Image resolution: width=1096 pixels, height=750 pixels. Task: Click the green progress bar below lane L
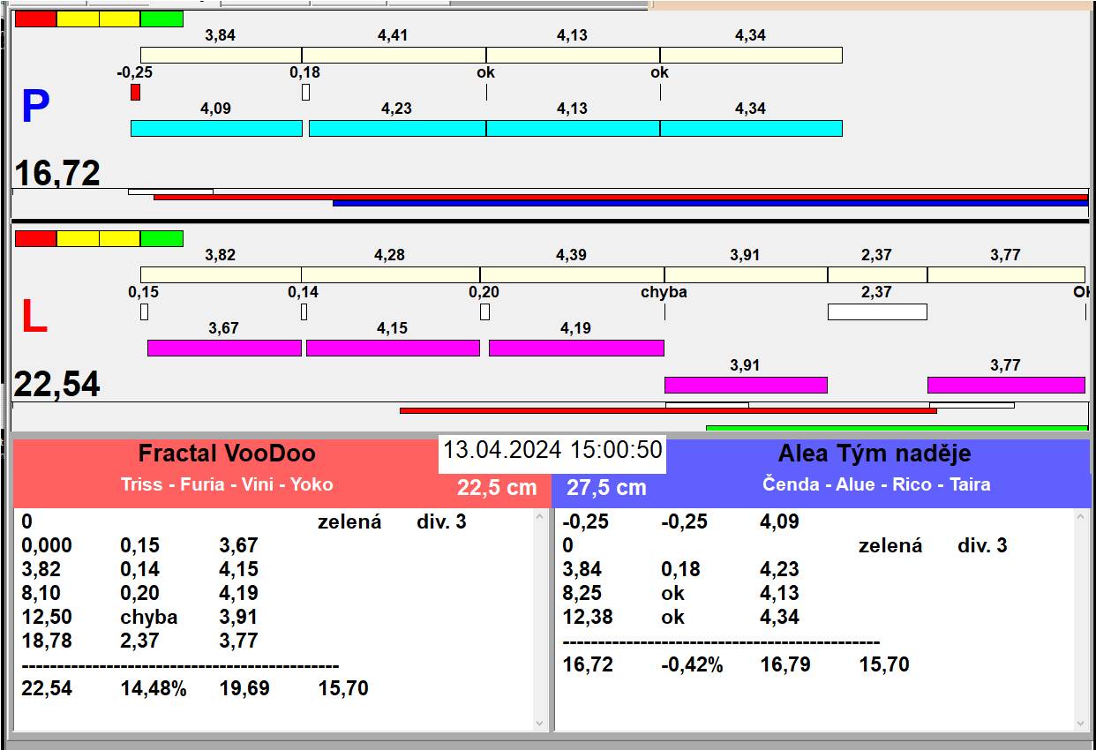point(897,428)
